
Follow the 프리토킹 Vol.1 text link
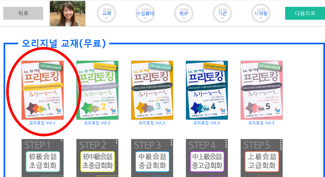(x=42, y=123)
